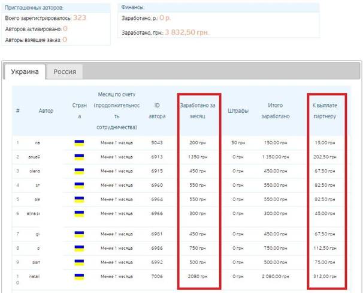This screenshot has height=293, width=363.
Task: Click the Ukraine flag in row 1
Action: tap(79, 143)
